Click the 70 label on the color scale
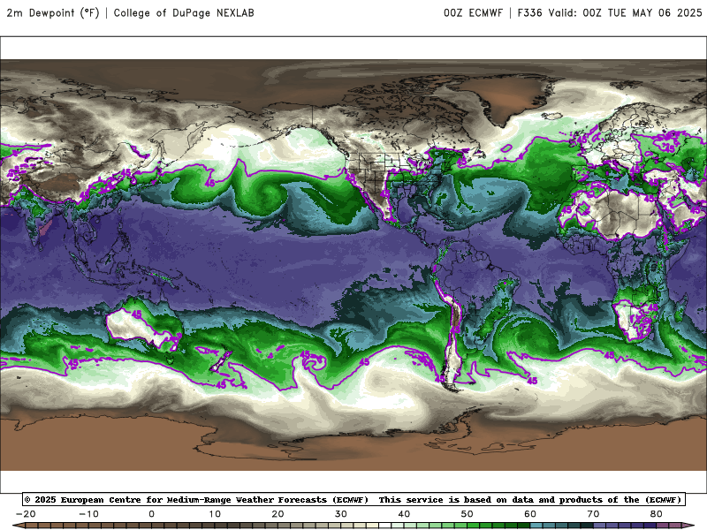The image size is (707, 530). click(x=593, y=514)
